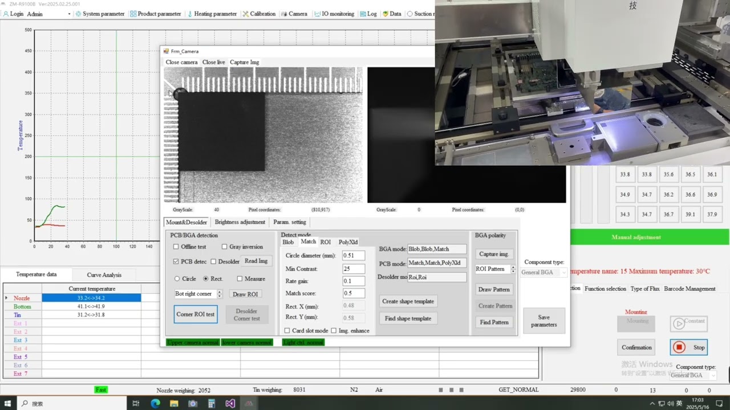Select the Circle radio button

(177, 278)
